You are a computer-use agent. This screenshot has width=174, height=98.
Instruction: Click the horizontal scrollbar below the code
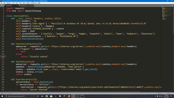coord(70,92)
